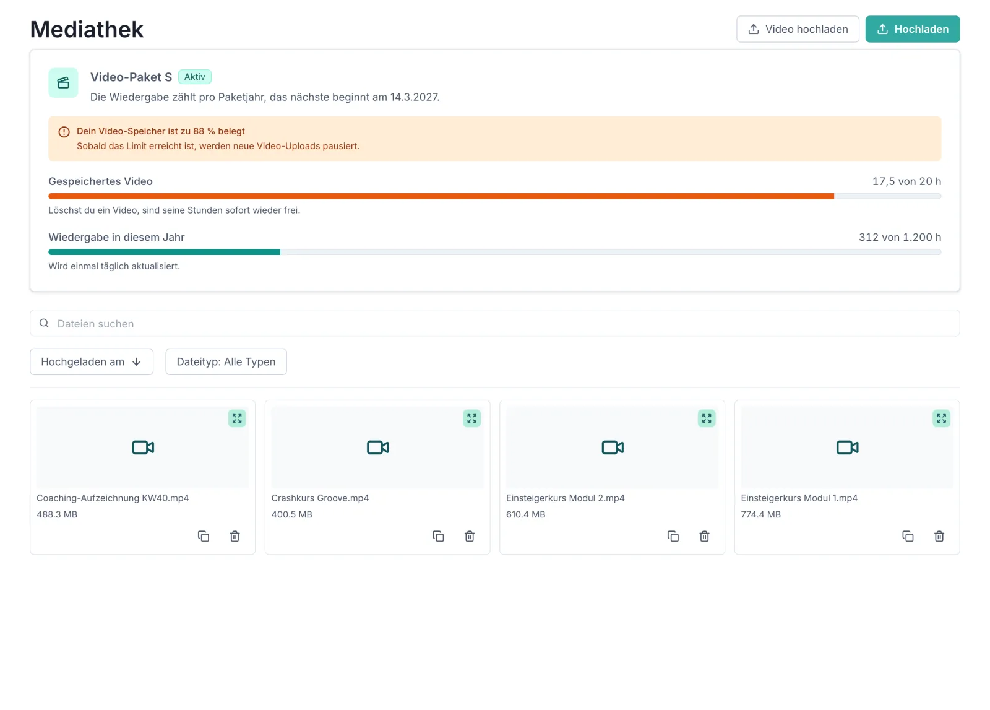Click the Aktiv status badge
This screenshot has width=990, height=710.
[x=195, y=77]
